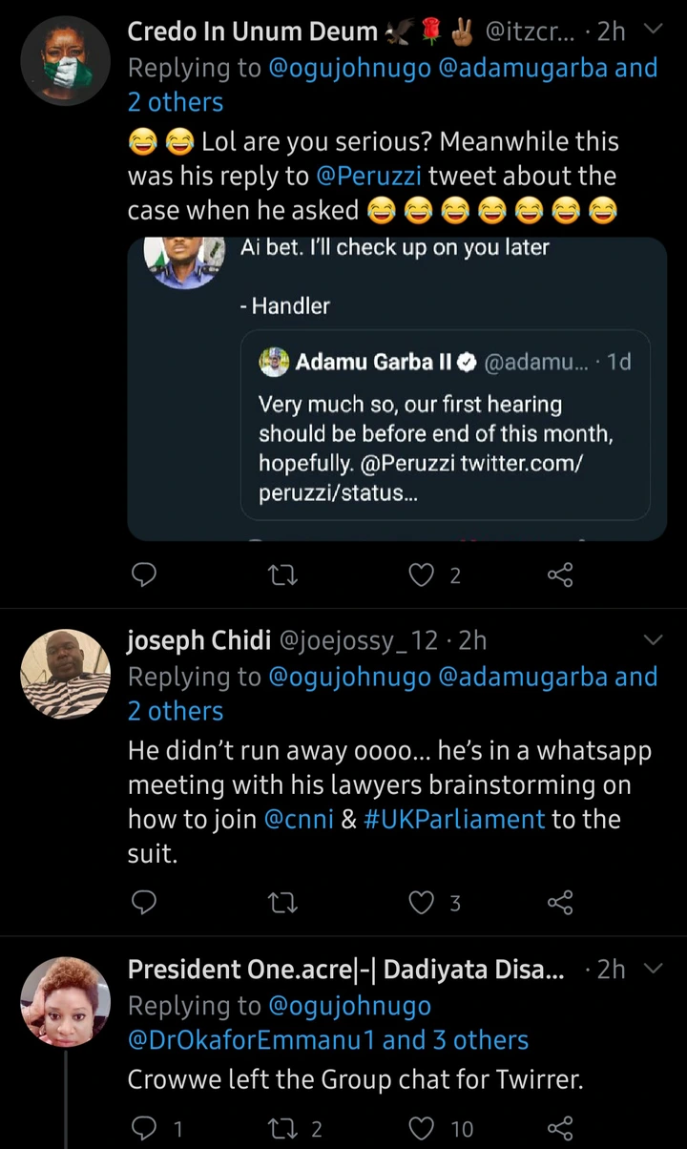Like Credo In Unum Deum's tweet
Image resolution: width=687 pixels, height=1149 pixels.
[x=422, y=574]
